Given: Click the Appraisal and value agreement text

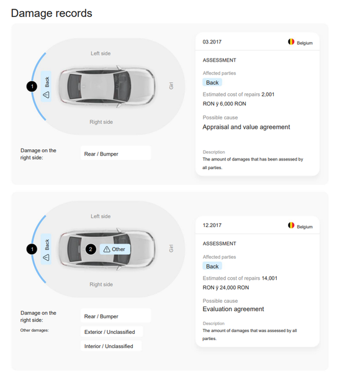Looking at the screenshot, I should (x=246, y=127).
